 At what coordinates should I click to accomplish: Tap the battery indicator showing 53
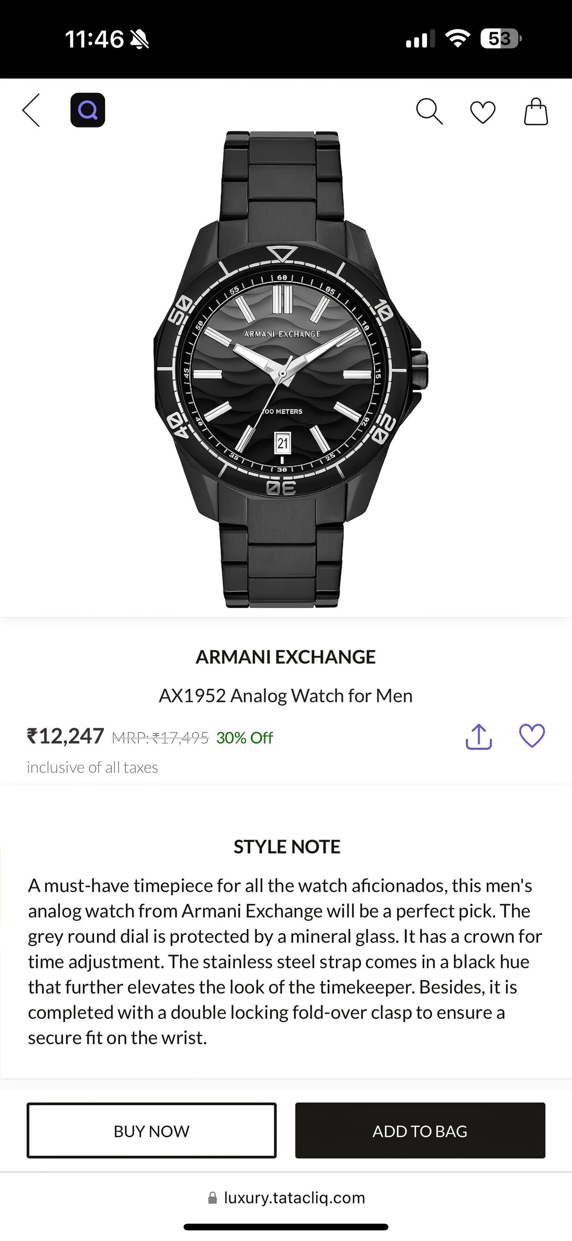(500, 39)
